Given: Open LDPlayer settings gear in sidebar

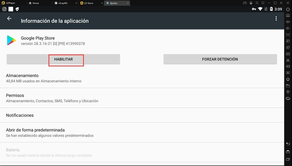Looking at the screenshot, I should pos(288,10).
